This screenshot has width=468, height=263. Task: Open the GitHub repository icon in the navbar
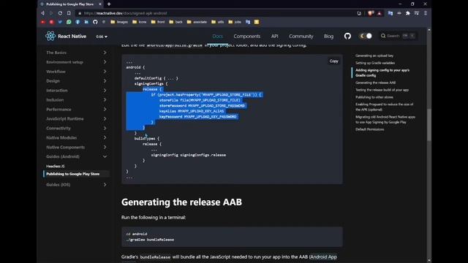pos(347,36)
